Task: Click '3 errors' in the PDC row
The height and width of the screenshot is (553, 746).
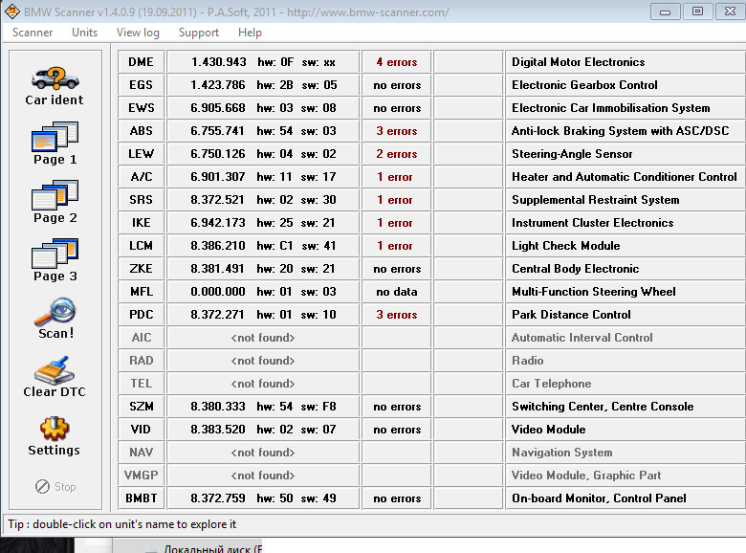Action: tap(397, 314)
